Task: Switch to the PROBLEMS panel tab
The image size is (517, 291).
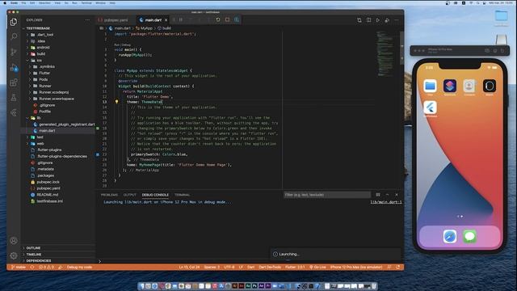Action: [x=109, y=195]
